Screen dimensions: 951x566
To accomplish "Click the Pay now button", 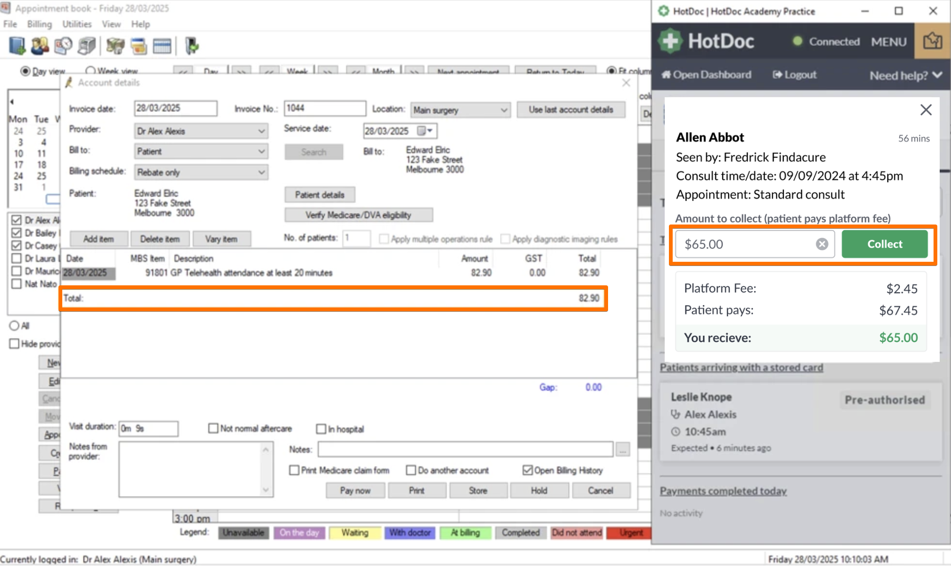I will tap(355, 491).
